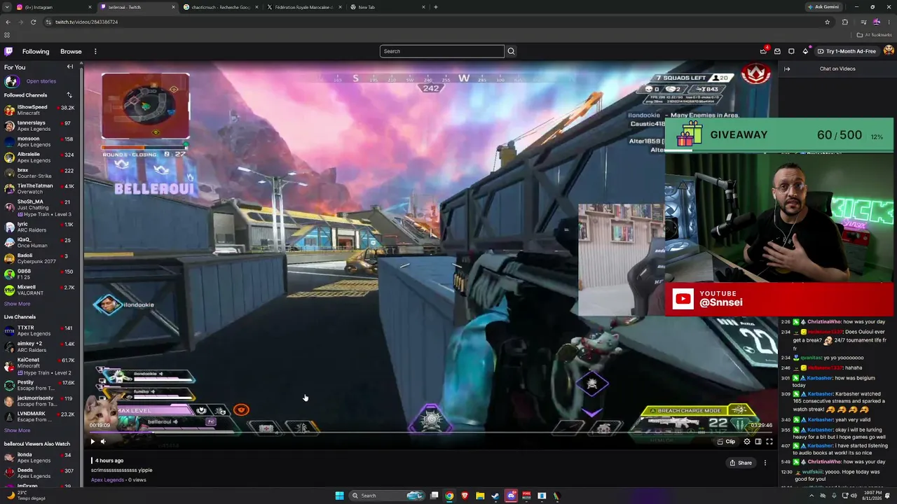
Task: Open stories from the sidebar
Action: tap(41, 81)
